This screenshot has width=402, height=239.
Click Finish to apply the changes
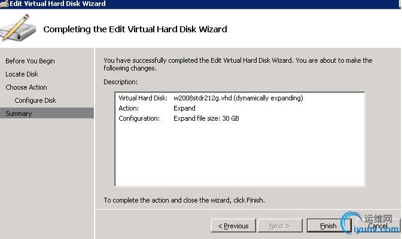(328, 226)
